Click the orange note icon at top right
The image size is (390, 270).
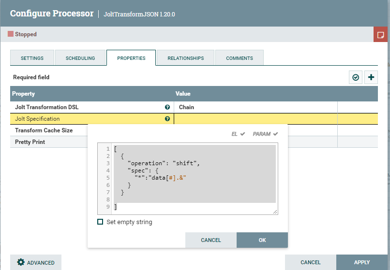(381, 35)
